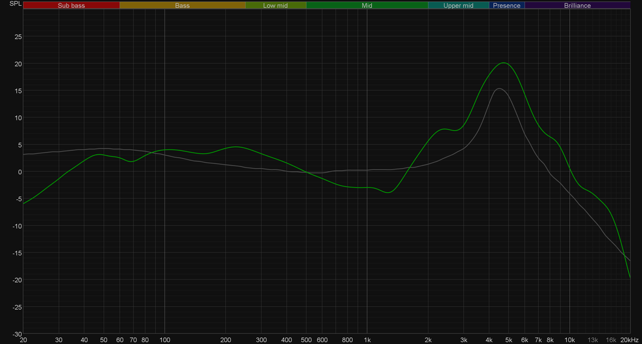642x344 pixels.
Task: Select the Bass frequency band
Action: point(182,5)
